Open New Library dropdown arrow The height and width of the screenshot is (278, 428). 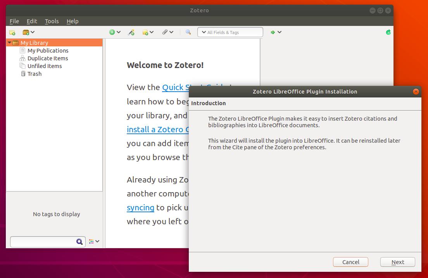click(x=33, y=32)
